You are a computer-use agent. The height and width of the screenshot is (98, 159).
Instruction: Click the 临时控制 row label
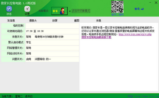tap(19, 25)
